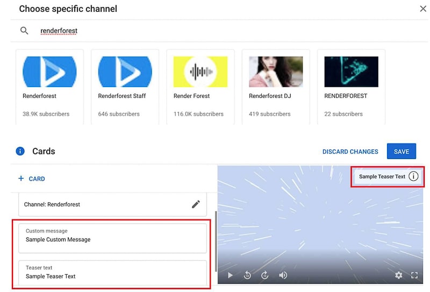Viewport: 430px width, 292px height.
Task: Click the 646 subscribers text
Action: (119, 114)
